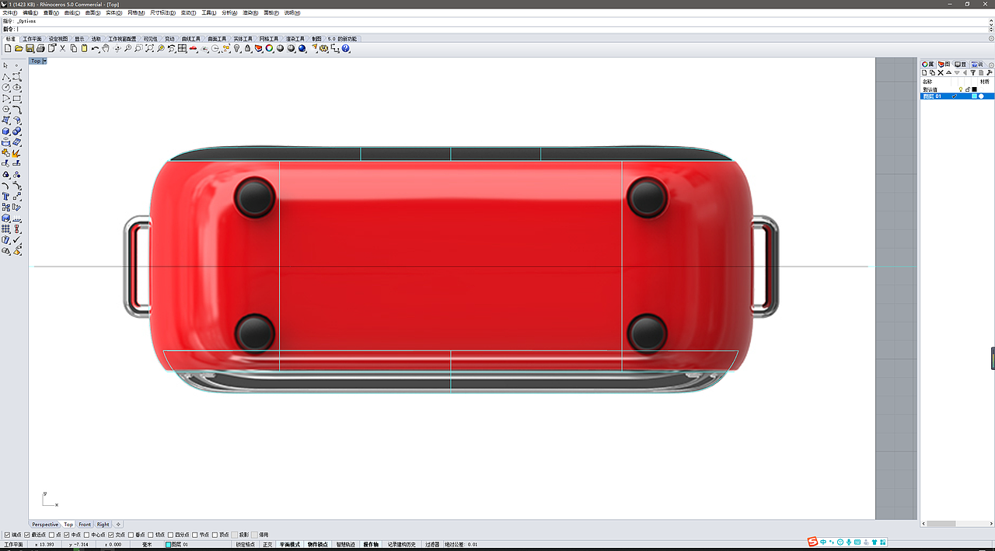This screenshot has height=551, width=995.
Task: Toggle 记录建构历史 in status bar
Action: [401, 545]
